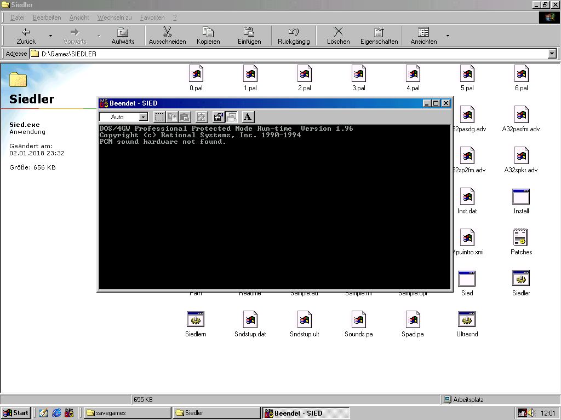Launch Internet Explorer from quick launch

[x=56, y=413]
